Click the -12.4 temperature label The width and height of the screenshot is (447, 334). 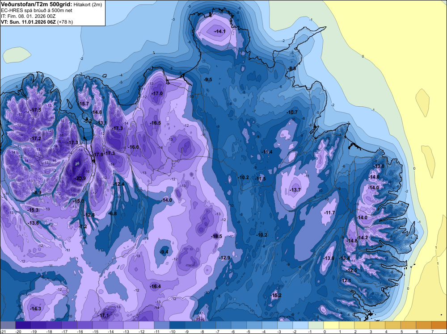click(x=118, y=184)
